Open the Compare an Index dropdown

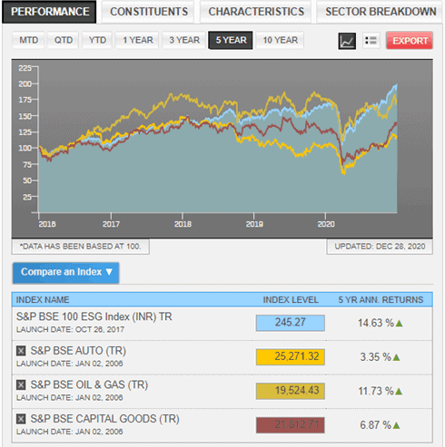pyautogui.click(x=65, y=272)
